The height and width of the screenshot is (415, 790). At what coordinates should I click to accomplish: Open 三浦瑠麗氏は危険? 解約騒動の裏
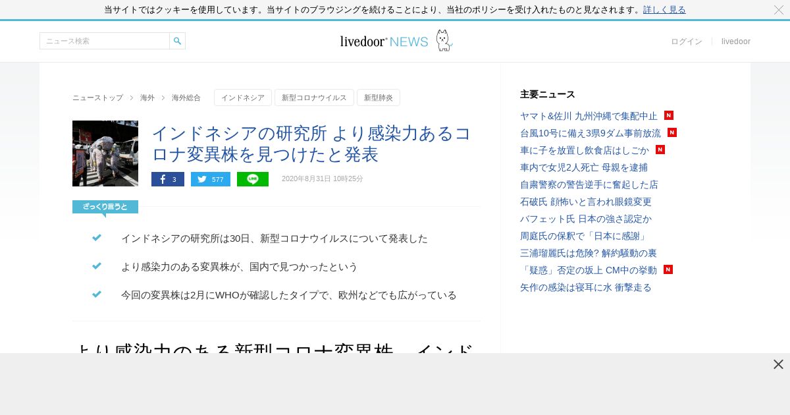(x=589, y=253)
